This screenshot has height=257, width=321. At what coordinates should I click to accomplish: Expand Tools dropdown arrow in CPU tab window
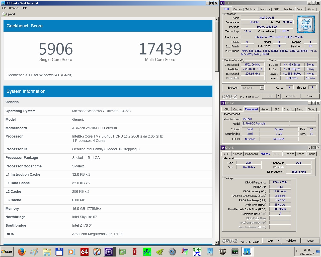click(278, 96)
